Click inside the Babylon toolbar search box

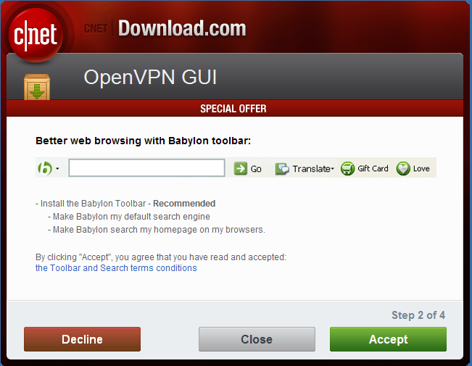pyautogui.click(x=146, y=168)
